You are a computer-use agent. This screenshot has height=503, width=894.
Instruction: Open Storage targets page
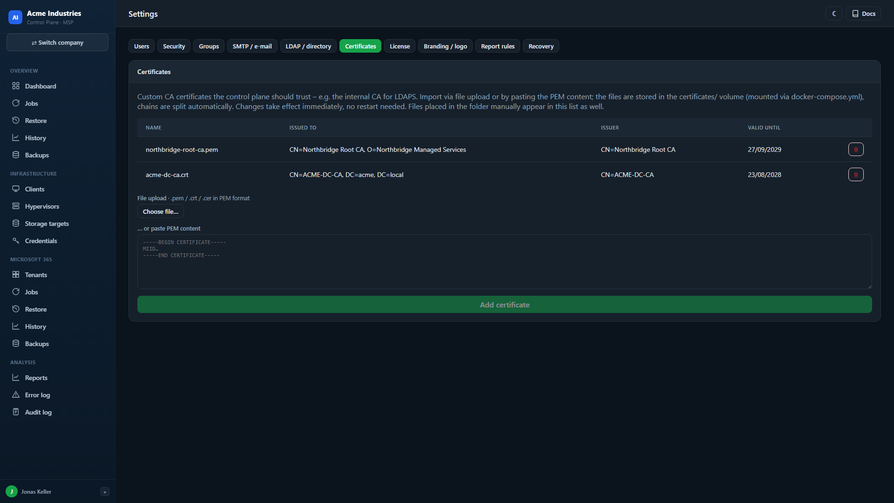click(57, 224)
